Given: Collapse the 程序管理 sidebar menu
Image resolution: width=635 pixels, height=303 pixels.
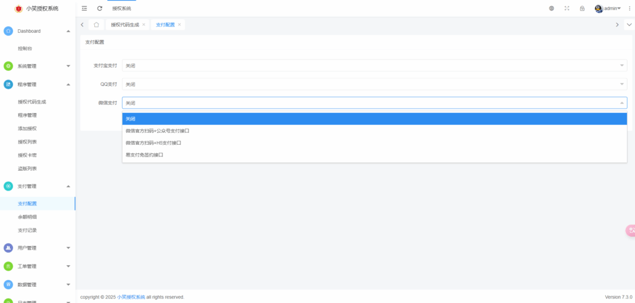Looking at the screenshot, I should [37, 84].
